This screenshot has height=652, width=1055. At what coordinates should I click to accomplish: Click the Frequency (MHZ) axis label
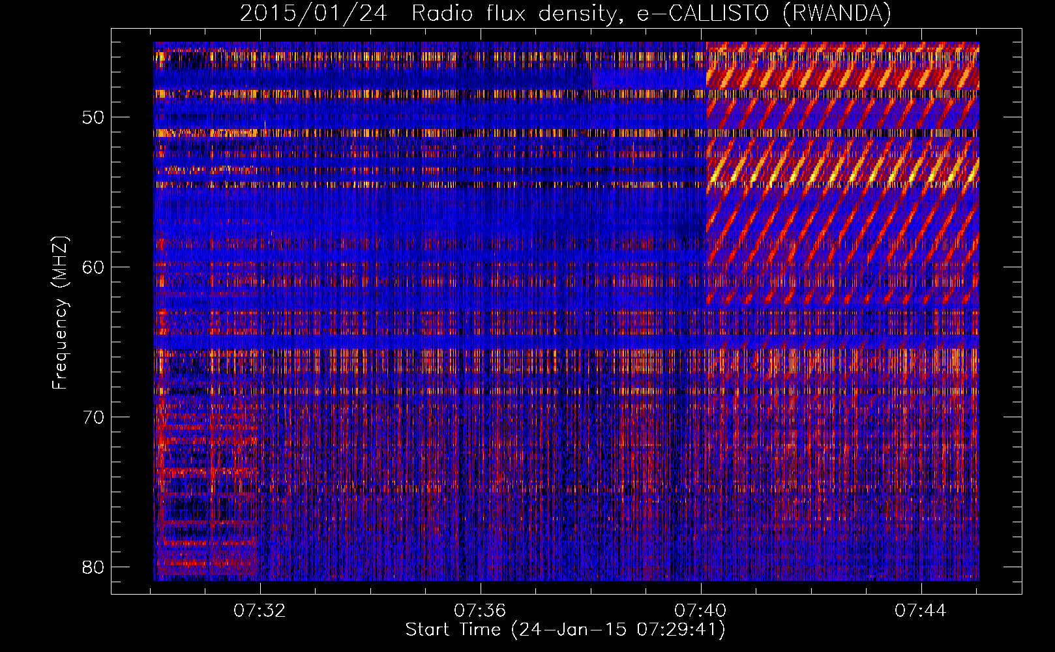pyautogui.click(x=60, y=312)
